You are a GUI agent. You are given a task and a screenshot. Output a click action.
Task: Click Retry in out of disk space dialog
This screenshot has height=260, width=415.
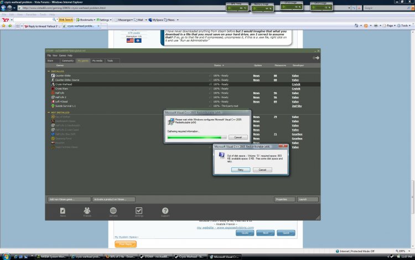pos(241,170)
